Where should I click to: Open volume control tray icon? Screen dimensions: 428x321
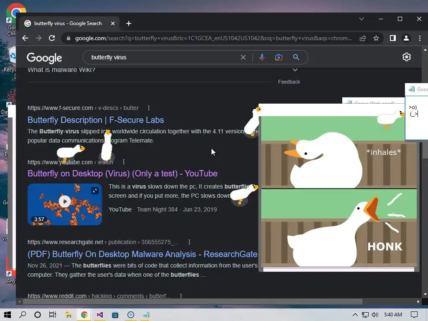[375, 315]
